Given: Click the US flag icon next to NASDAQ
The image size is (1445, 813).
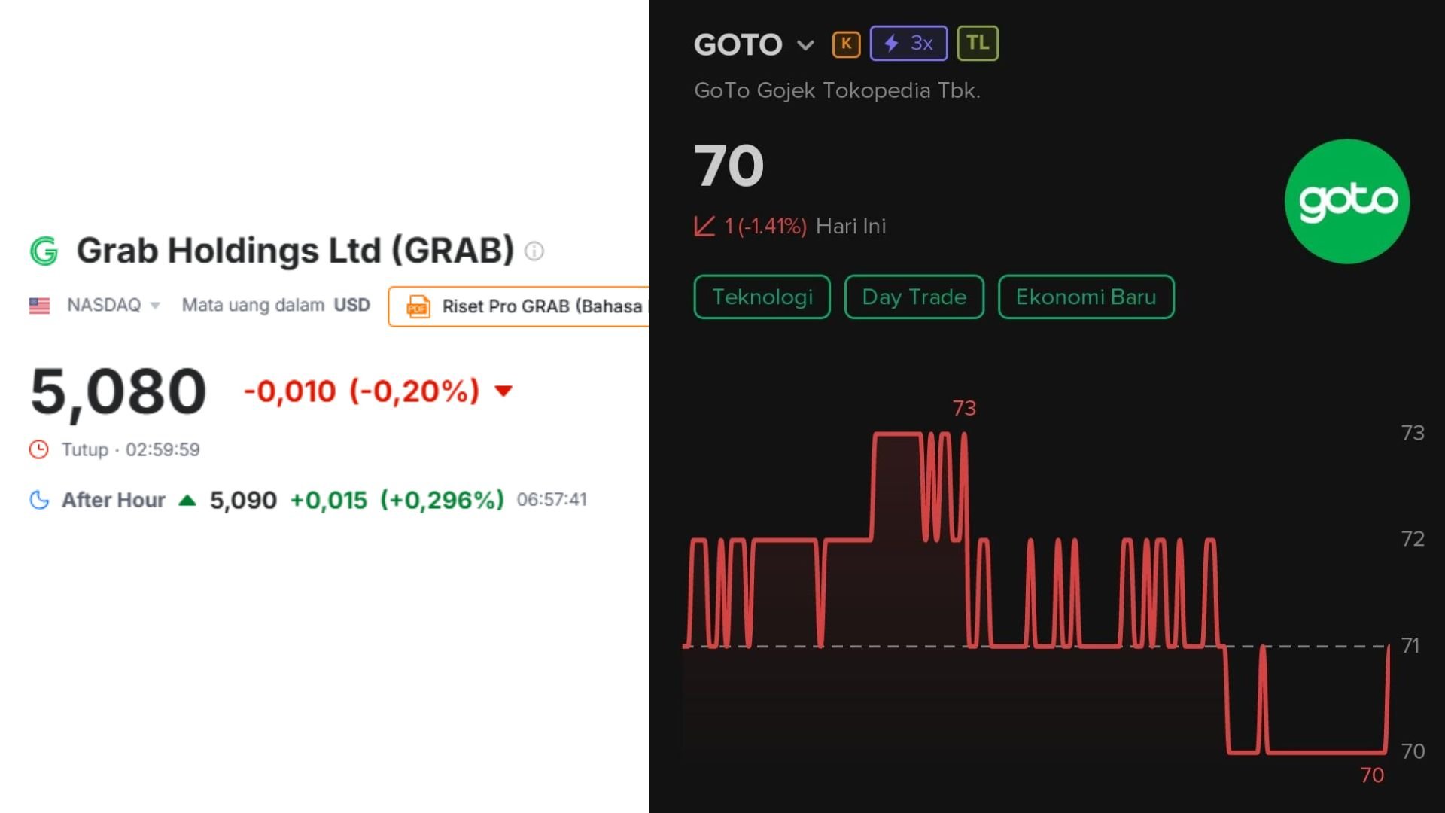Looking at the screenshot, I should pyautogui.click(x=39, y=306).
